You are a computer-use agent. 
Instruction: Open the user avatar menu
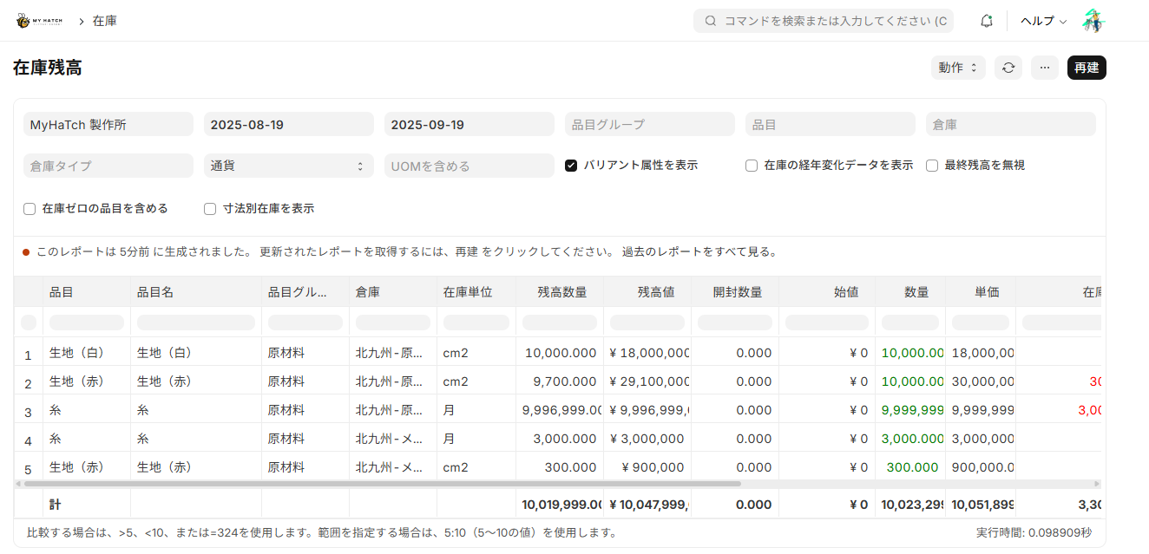pos(1094,20)
